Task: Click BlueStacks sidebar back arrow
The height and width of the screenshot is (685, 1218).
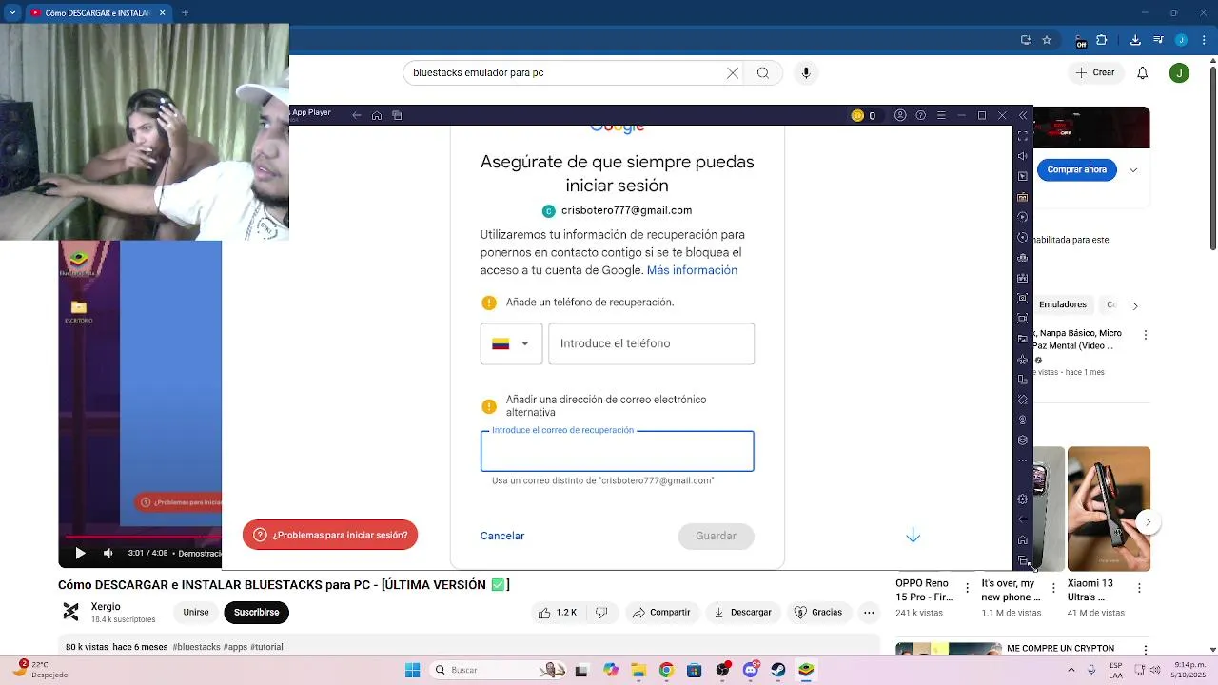Action: [x=1023, y=519]
